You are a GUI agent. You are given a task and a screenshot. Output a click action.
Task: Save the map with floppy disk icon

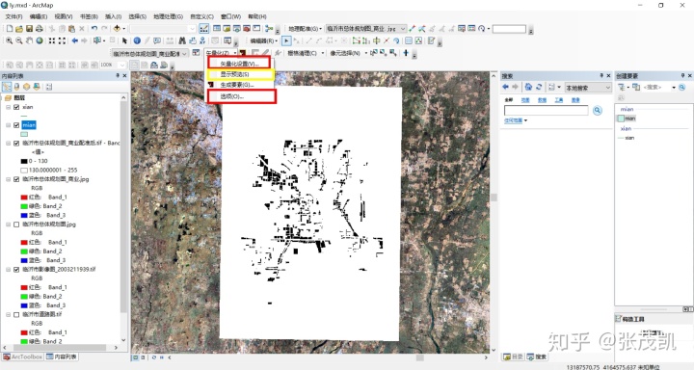coord(29,29)
